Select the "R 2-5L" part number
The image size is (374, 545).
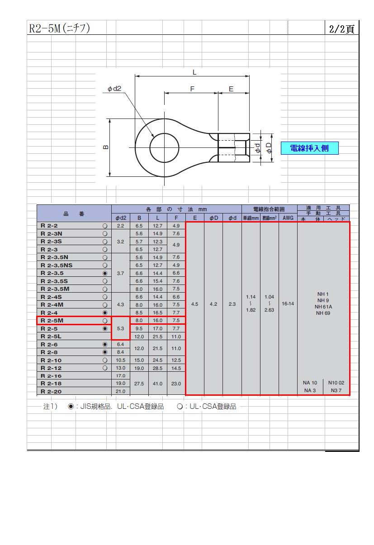51,336
